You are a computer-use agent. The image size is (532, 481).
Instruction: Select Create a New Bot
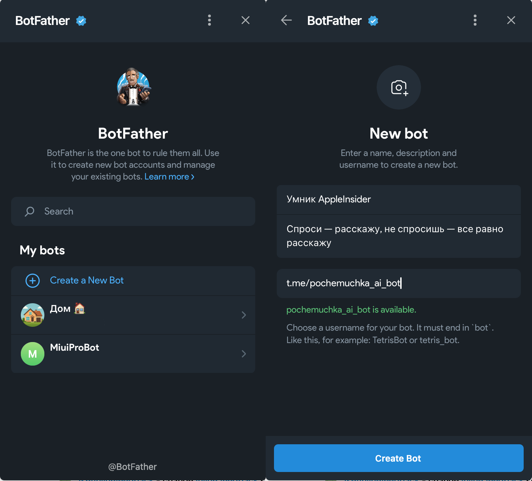[x=87, y=280]
